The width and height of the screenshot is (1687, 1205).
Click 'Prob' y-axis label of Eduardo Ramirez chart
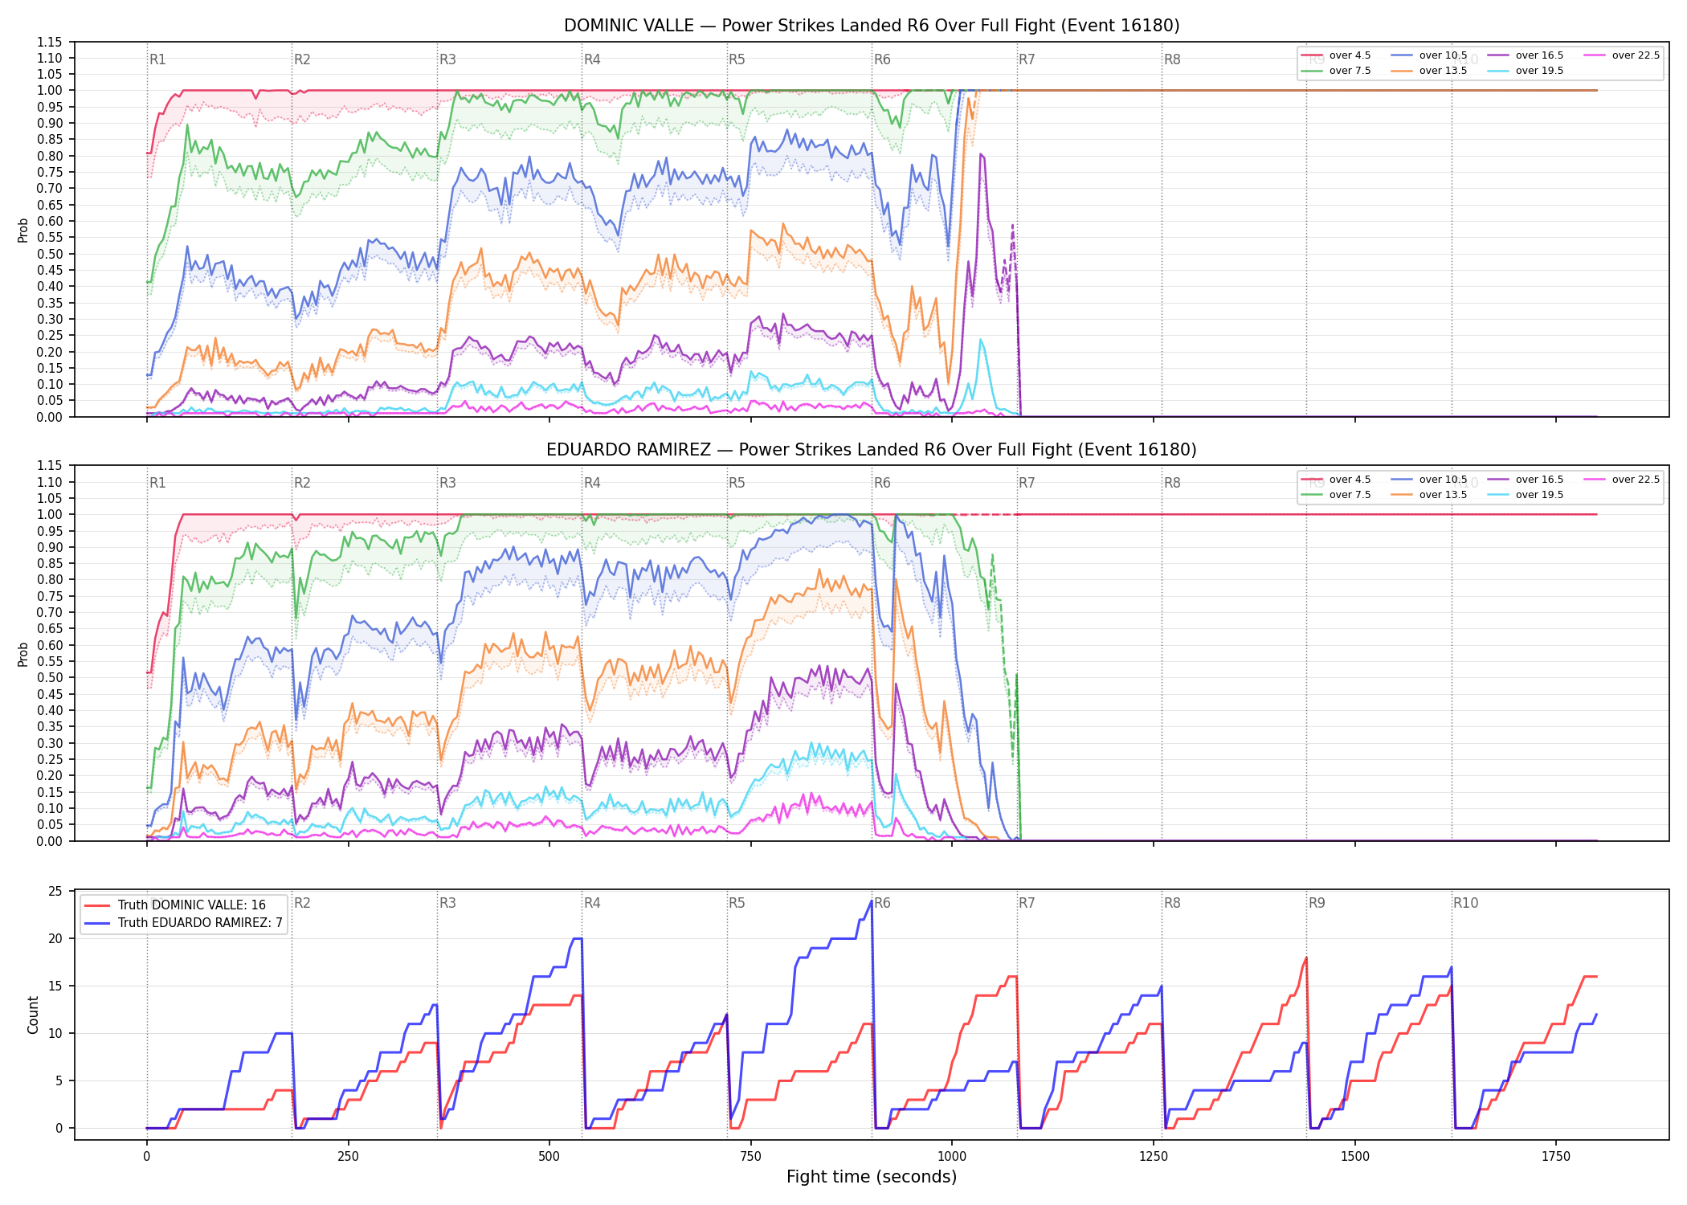point(23,654)
